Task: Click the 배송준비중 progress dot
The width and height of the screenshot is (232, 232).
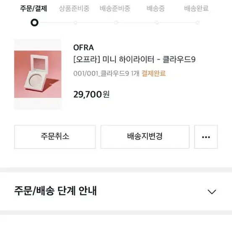Action: tap(116, 23)
